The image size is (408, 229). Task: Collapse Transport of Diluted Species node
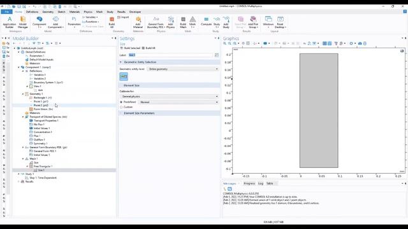(23, 117)
